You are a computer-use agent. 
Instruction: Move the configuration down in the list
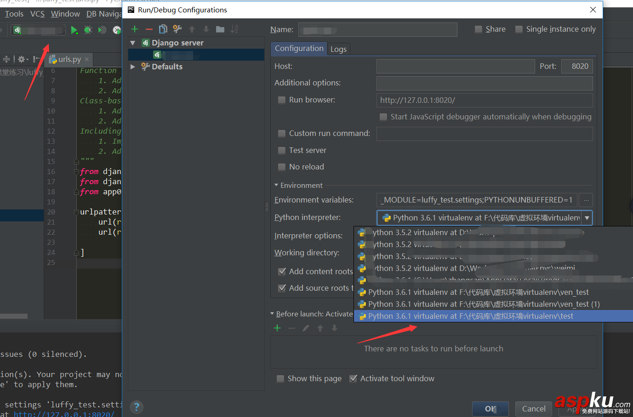point(206,29)
